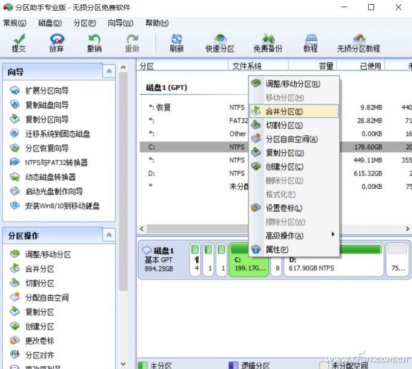412x369 pixels.
Task: Select C: partition block in disk map
Action: (249, 260)
